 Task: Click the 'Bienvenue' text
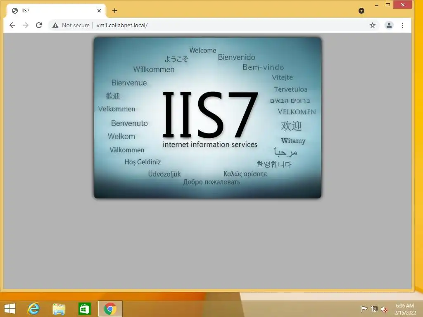click(129, 83)
